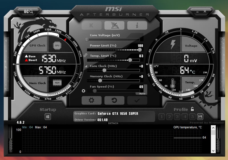The width and height of the screenshot is (228, 160).
Task: Click the Memory Clock value +0
Action: (141, 76)
